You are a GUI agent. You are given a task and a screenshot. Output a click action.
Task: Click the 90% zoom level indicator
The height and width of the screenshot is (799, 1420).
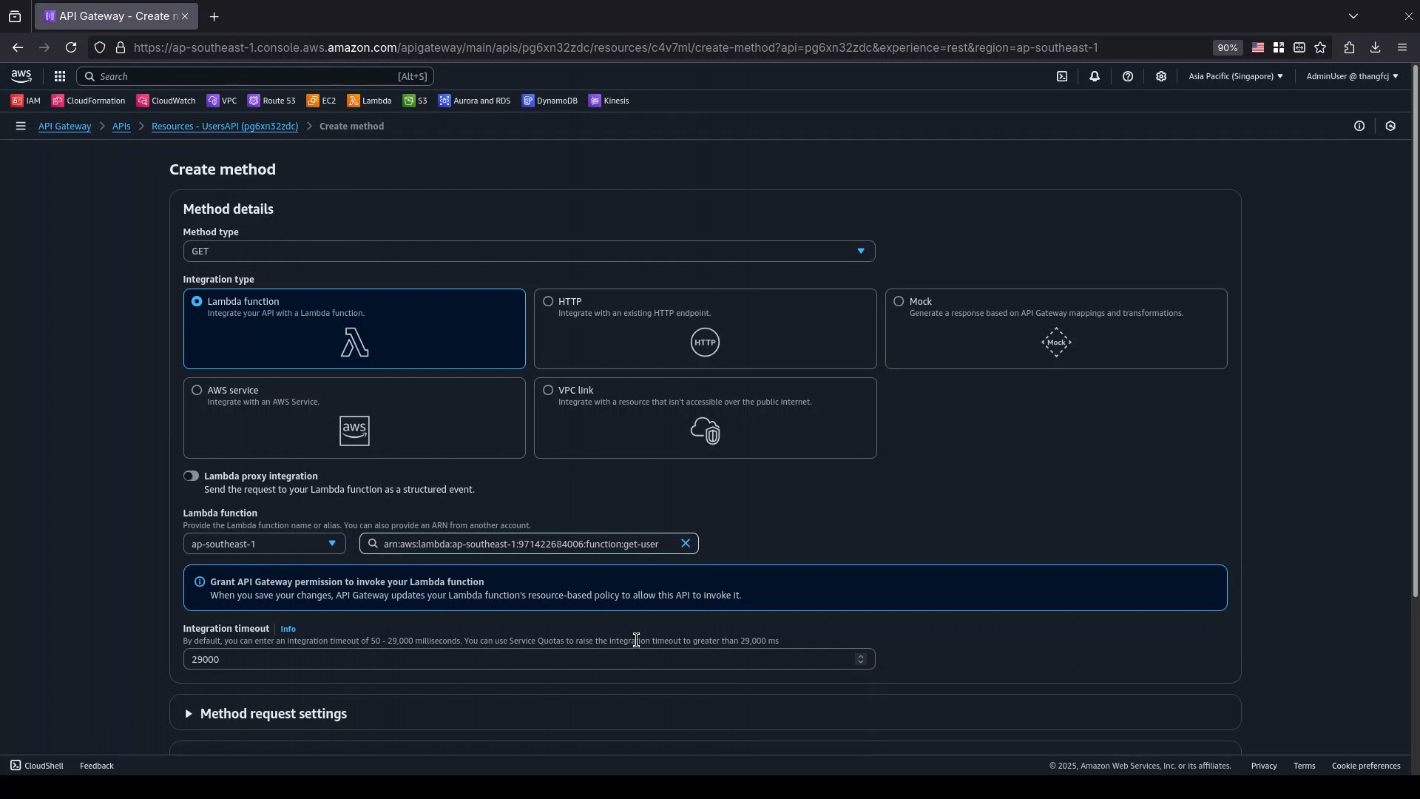[x=1227, y=47]
